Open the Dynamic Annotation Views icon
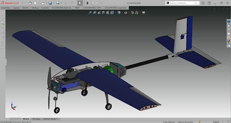The image size is (231, 123). [x=108, y=13]
